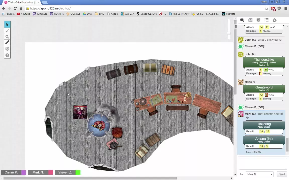Open the Collections list tab icon
Image resolution: width=289 pixels, height=180 pixels.
point(266,20)
